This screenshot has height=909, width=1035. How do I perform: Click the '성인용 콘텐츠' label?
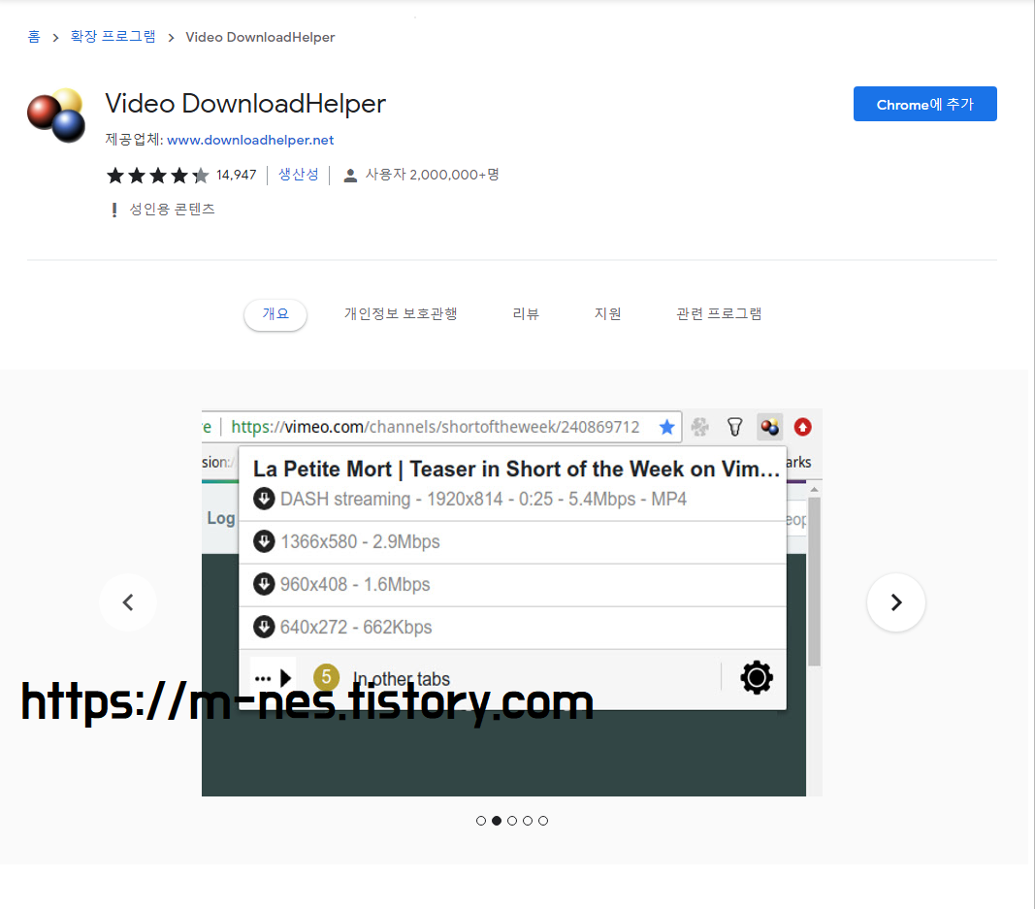(x=173, y=210)
